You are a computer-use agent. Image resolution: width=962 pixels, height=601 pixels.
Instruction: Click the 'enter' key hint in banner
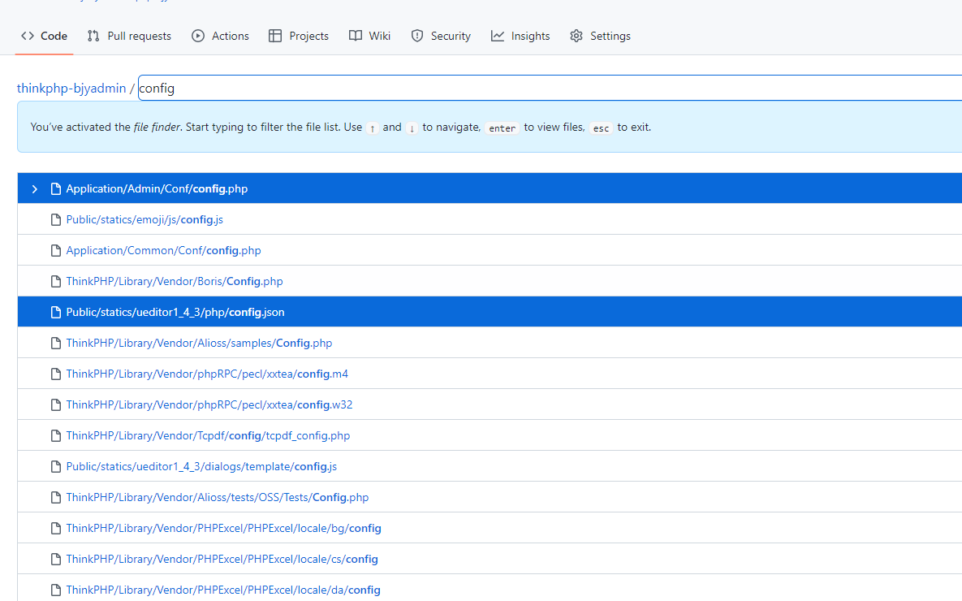[x=502, y=128]
